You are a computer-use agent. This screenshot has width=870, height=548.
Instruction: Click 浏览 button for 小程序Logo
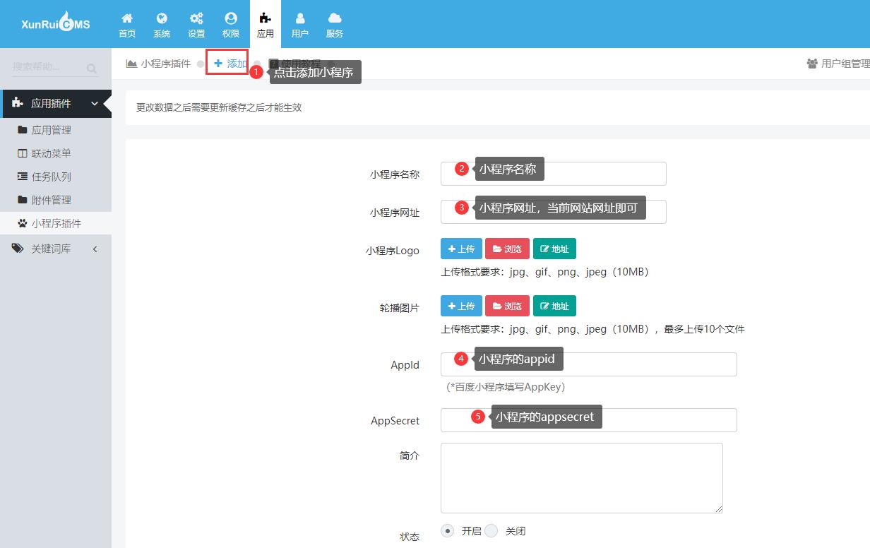[507, 249]
